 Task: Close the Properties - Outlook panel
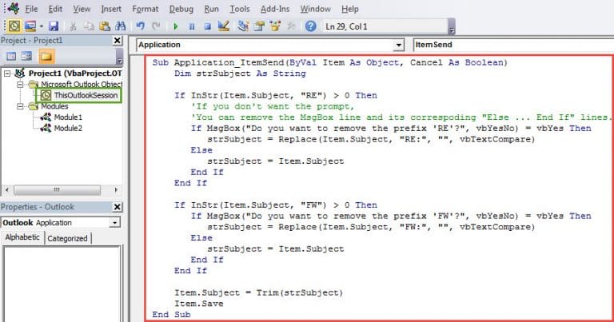click(x=117, y=207)
